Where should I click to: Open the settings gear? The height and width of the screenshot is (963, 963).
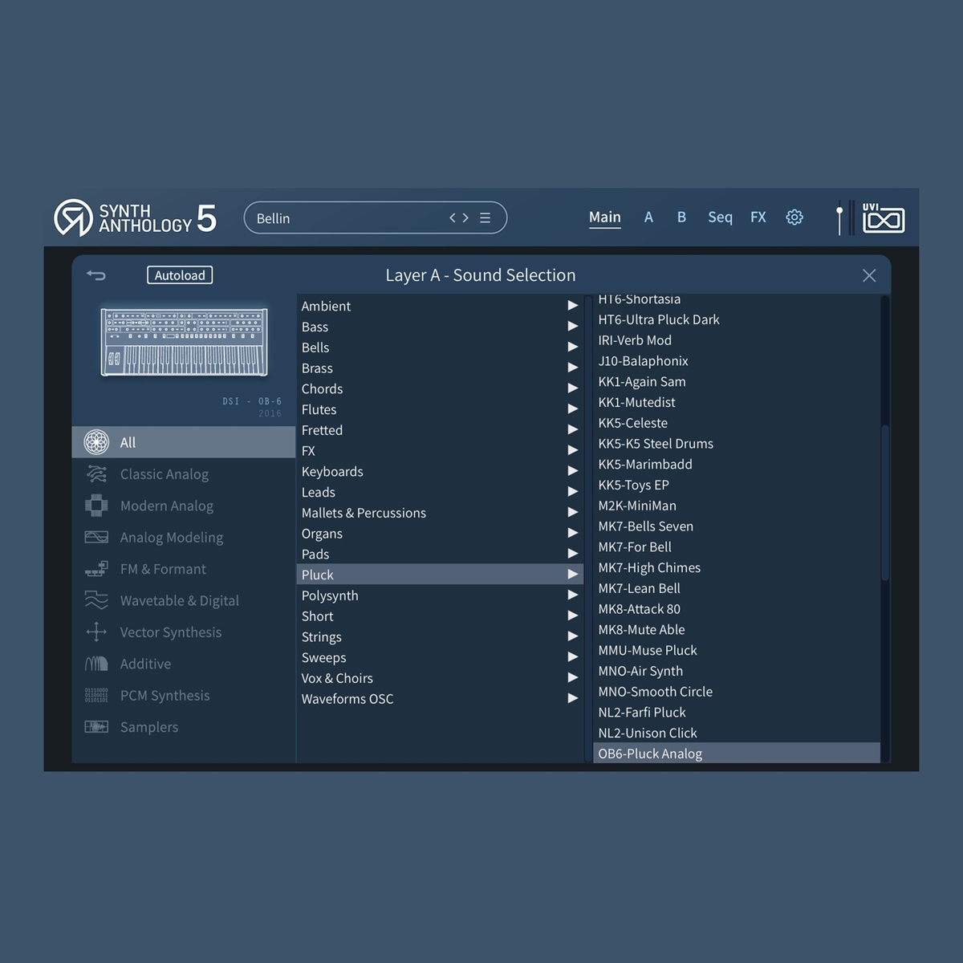794,217
